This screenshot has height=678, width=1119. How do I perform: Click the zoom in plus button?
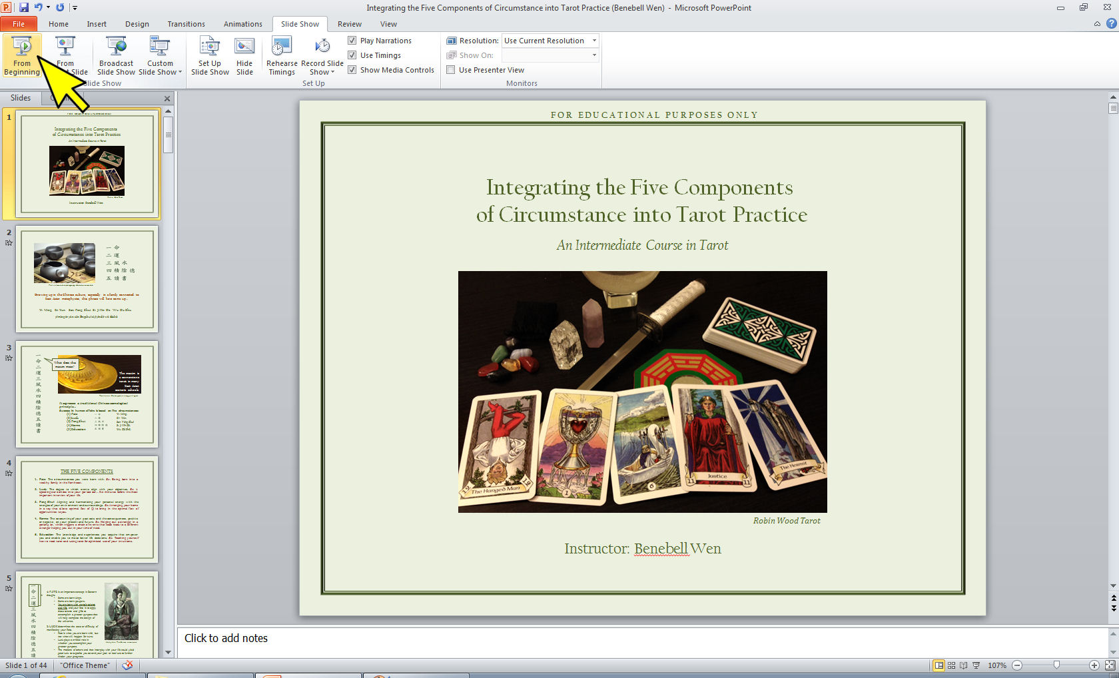point(1094,665)
